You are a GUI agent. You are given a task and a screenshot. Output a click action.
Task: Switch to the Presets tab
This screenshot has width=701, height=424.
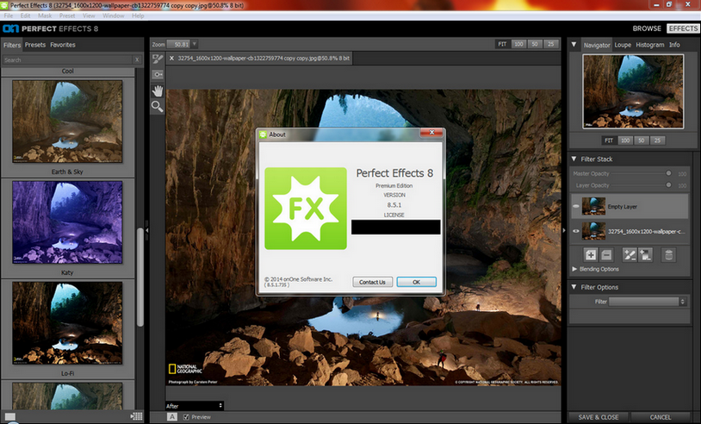[x=35, y=45]
